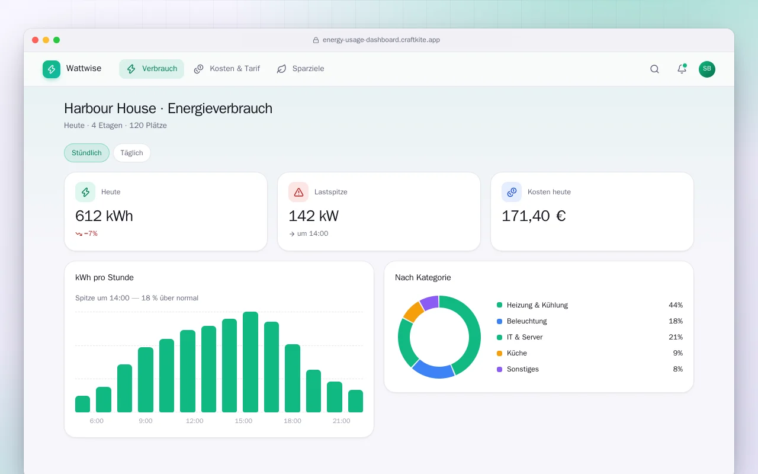Click the orange donut chart segment
The width and height of the screenshot is (758, 474).
tap(413, 312)
